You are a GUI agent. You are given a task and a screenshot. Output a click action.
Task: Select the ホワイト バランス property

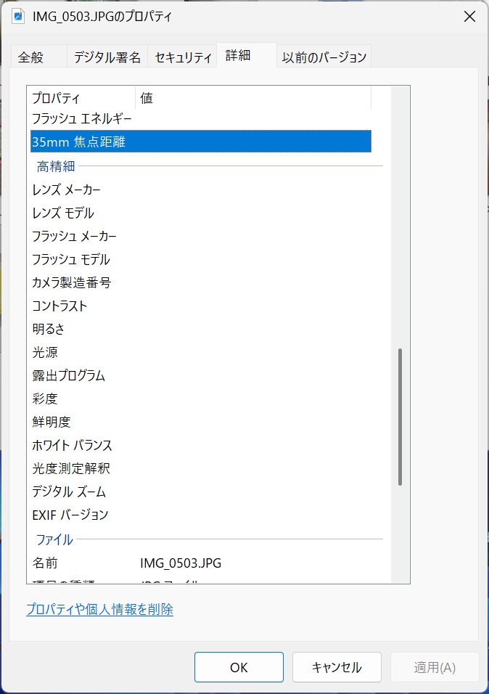pyautogui.click(x=72, y=446)
